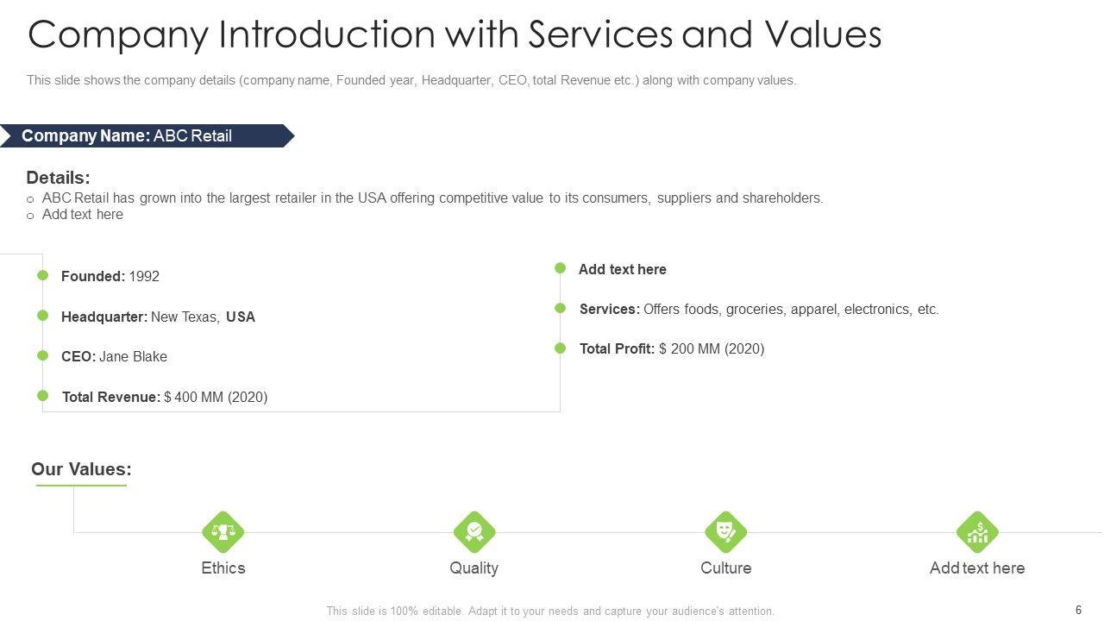1104x621 pixels.
Task: Click the Culture label text
Action: (x=725, y=568)
